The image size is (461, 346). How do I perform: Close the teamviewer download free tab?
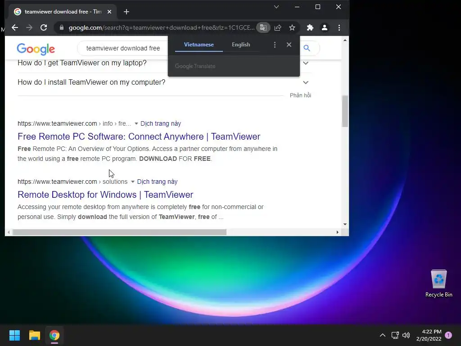coord(109,12)
